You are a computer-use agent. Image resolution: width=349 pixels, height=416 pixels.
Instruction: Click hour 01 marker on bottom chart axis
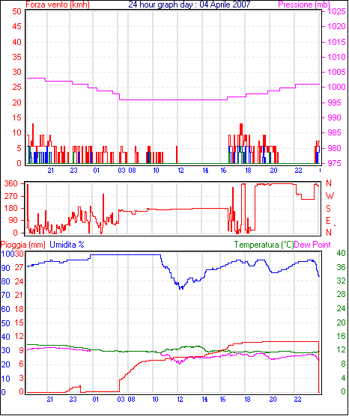(x=96, y=400)
